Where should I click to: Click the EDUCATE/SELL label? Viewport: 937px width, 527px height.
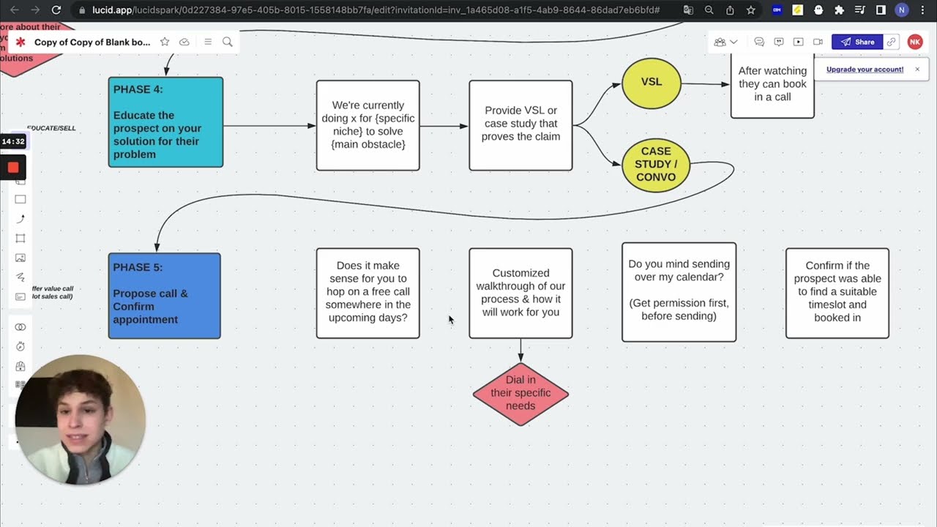(51, 128)
